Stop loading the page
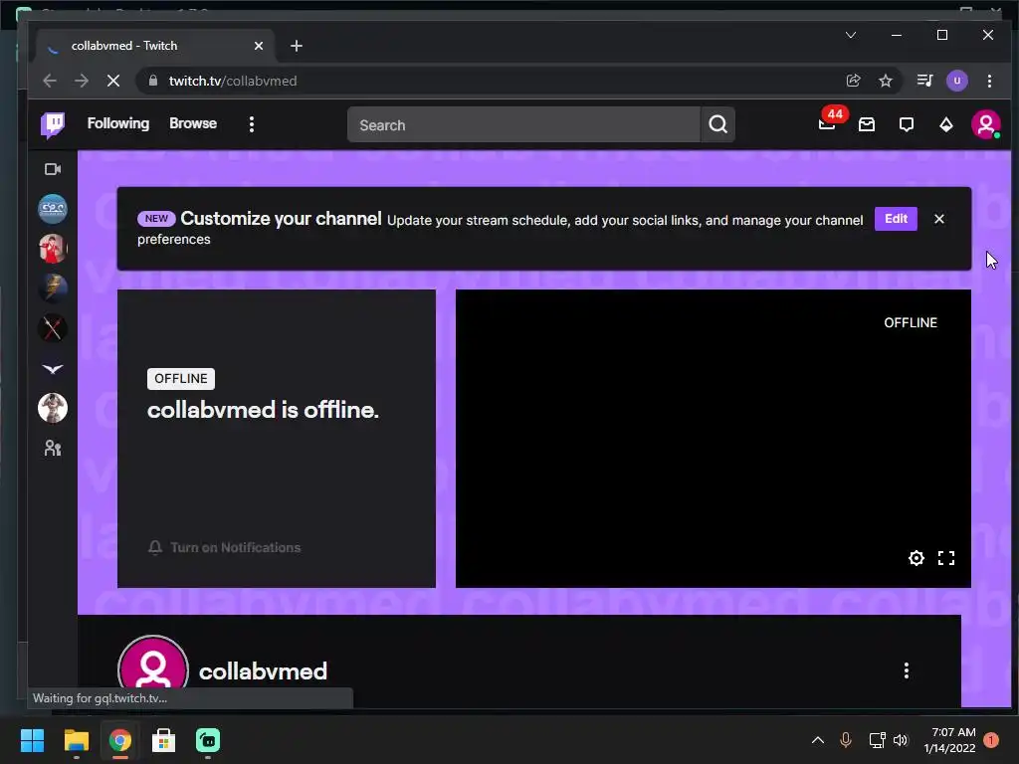Viewport: 1019px width, 764px height. coord(113,81)
